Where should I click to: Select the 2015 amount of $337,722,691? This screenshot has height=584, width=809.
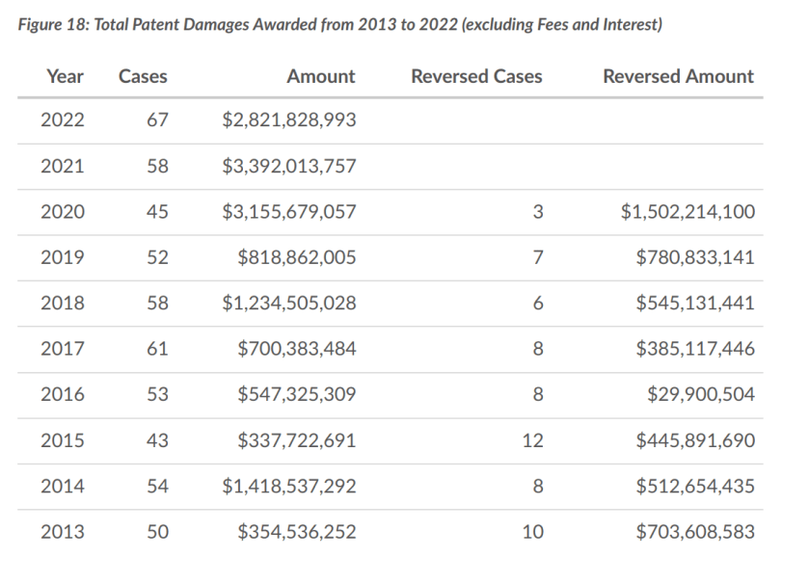tap(297, 440)
